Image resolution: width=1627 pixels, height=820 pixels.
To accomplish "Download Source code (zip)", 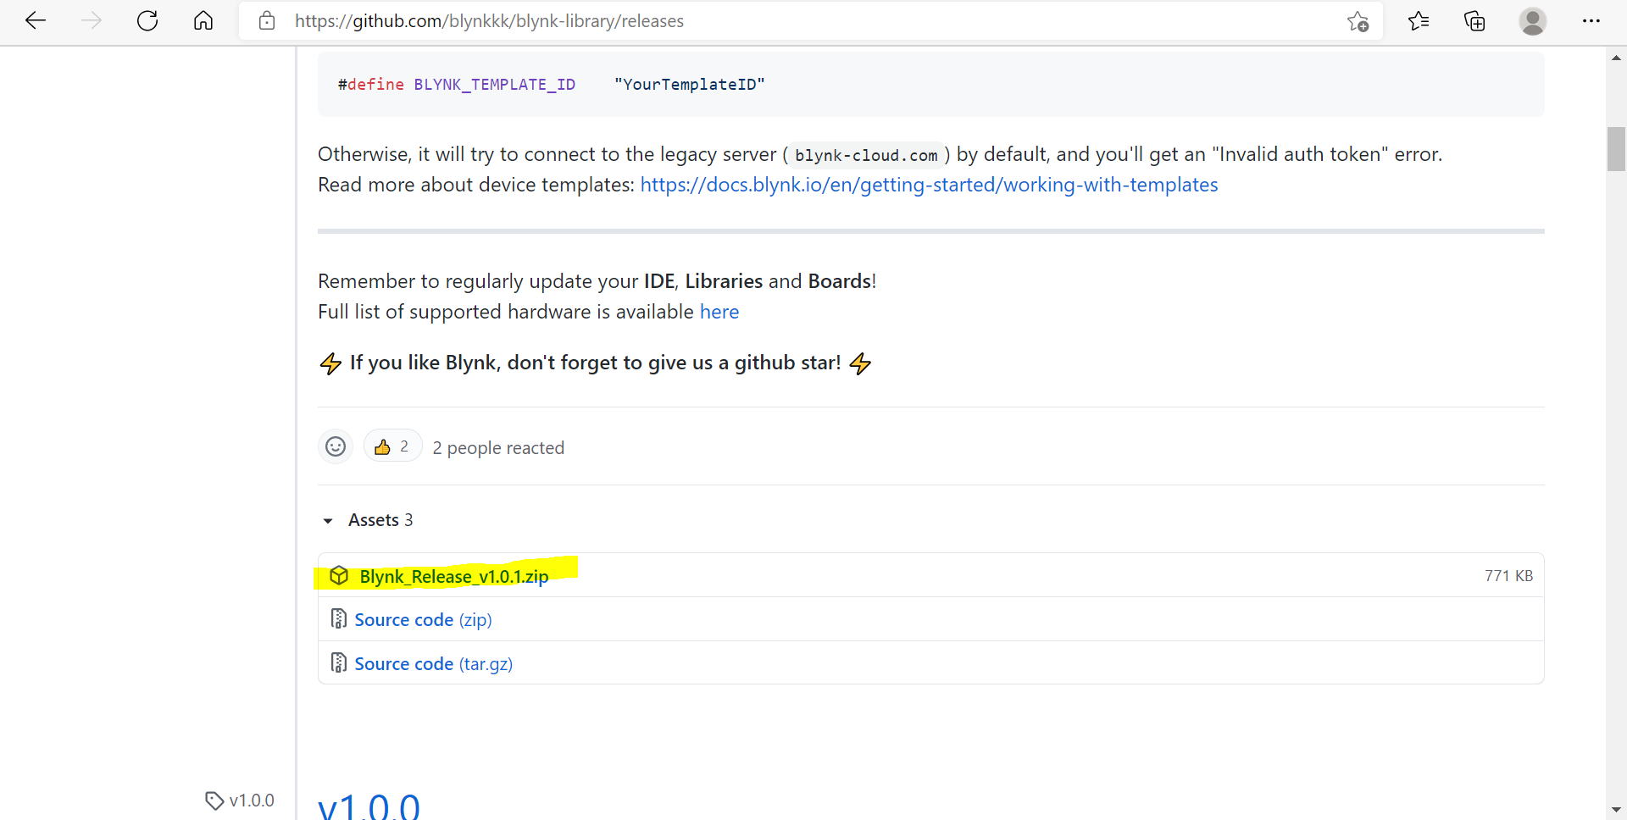I will (423, 620).
